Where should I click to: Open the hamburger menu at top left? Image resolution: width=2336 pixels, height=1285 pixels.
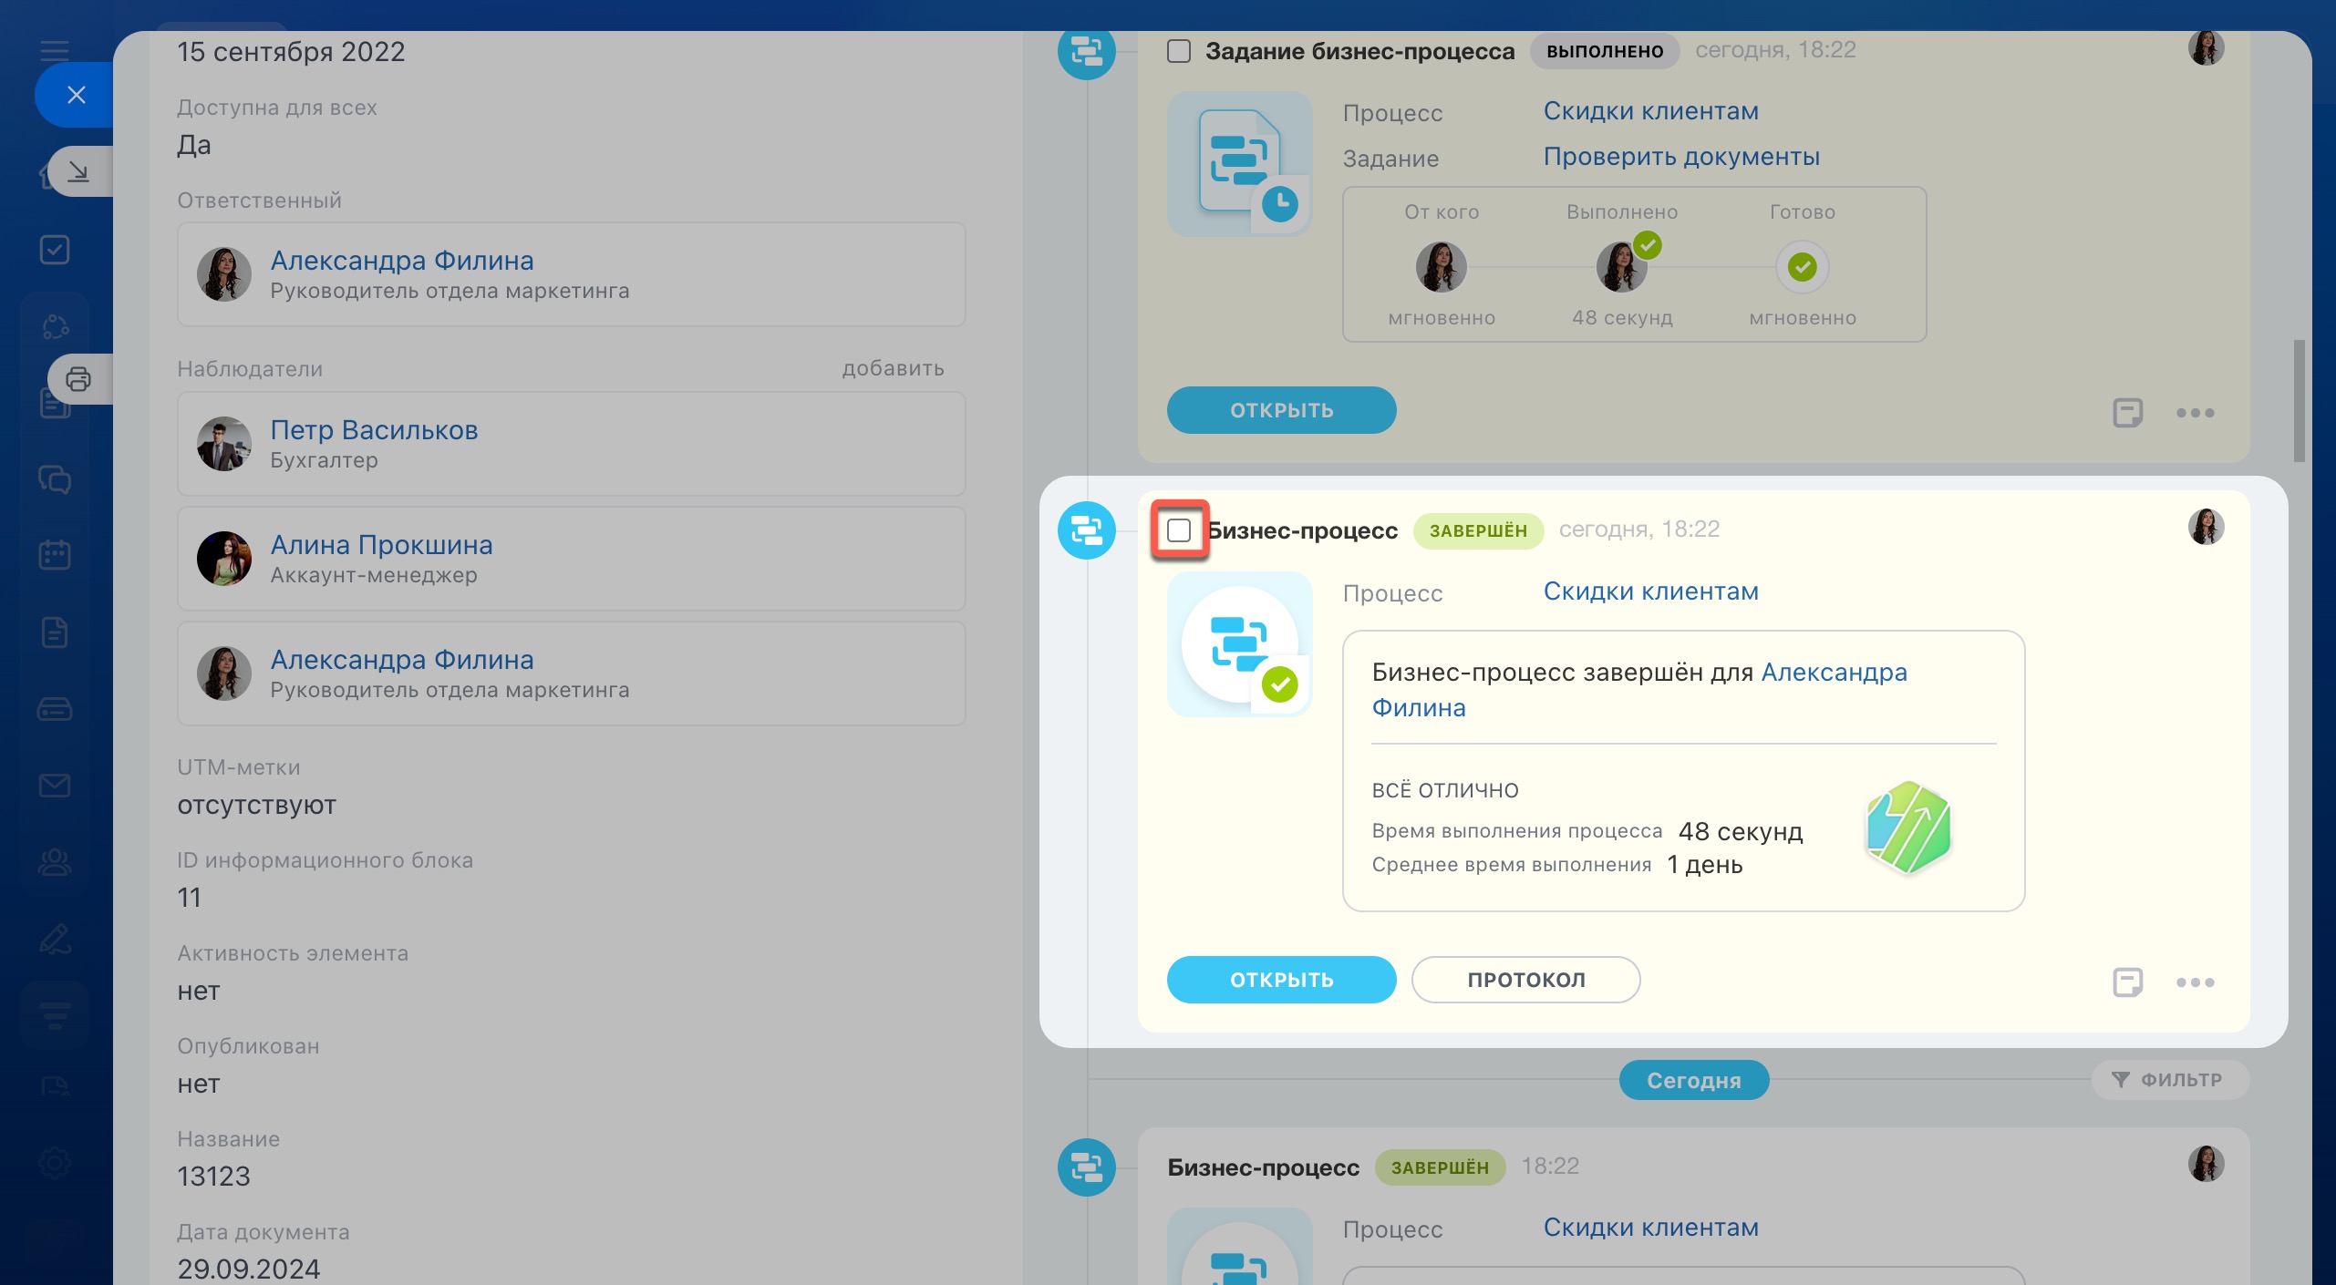[55, 50]
